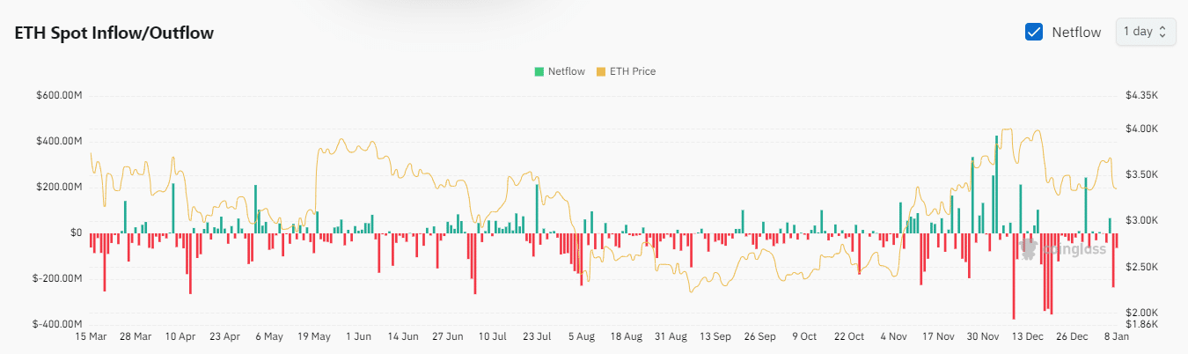The image size is (1188, 354).
Task: Click the 15 Mar date label
Action: coord(91,336)
